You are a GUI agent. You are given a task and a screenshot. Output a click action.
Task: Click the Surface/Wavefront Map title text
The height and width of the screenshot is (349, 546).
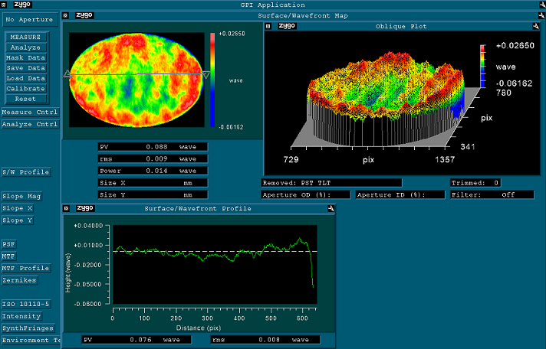(303, 15)
